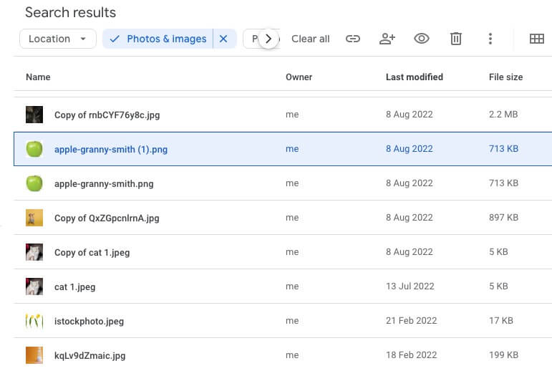
Task: Sort by Last modified column
Action: coord(414,77)
